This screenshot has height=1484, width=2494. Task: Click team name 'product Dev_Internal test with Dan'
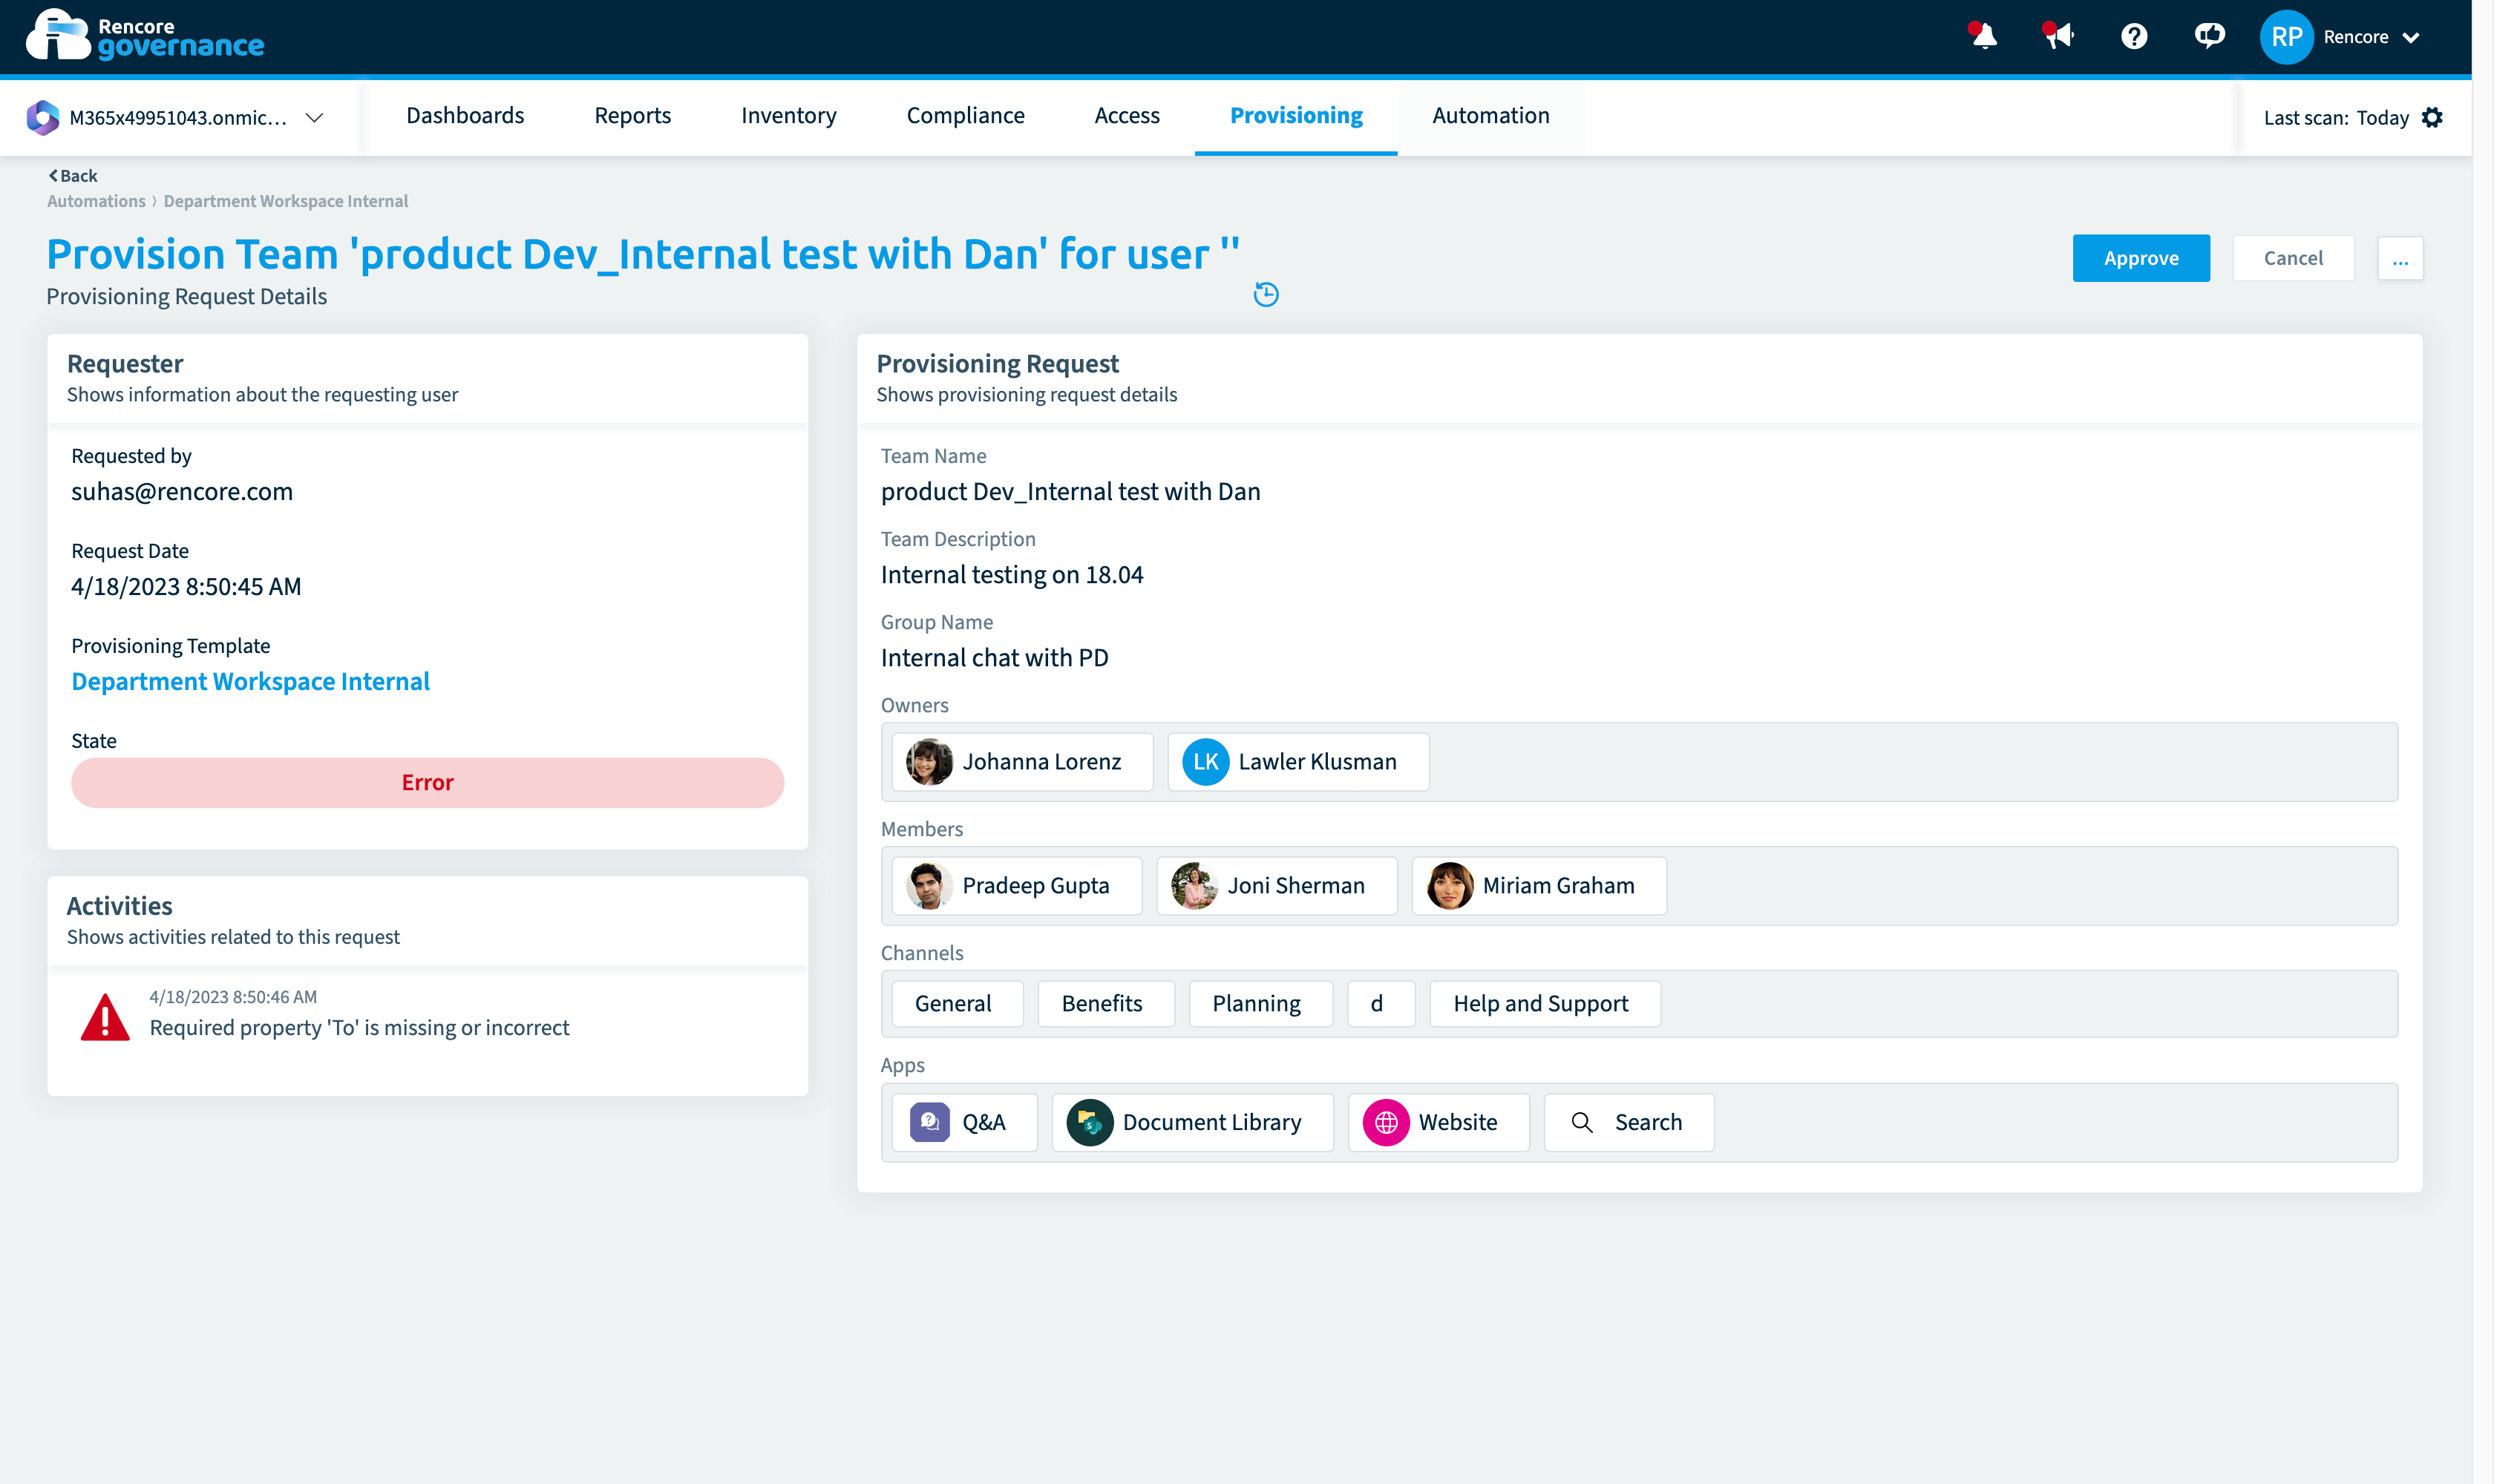point(1070,491)
